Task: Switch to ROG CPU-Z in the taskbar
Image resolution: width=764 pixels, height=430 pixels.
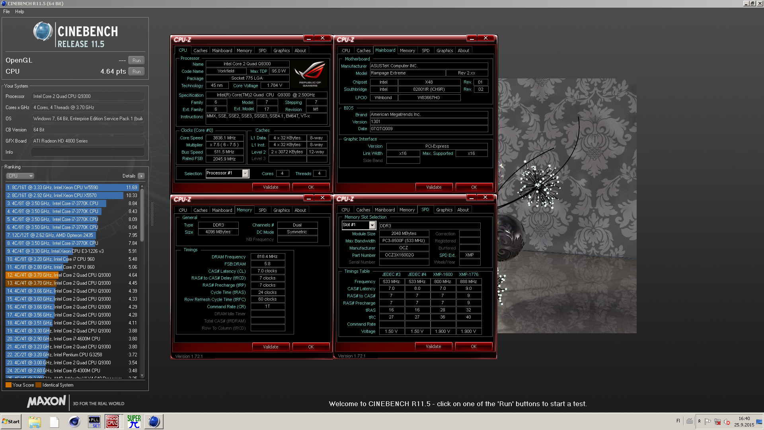Action: pos(113,422)
